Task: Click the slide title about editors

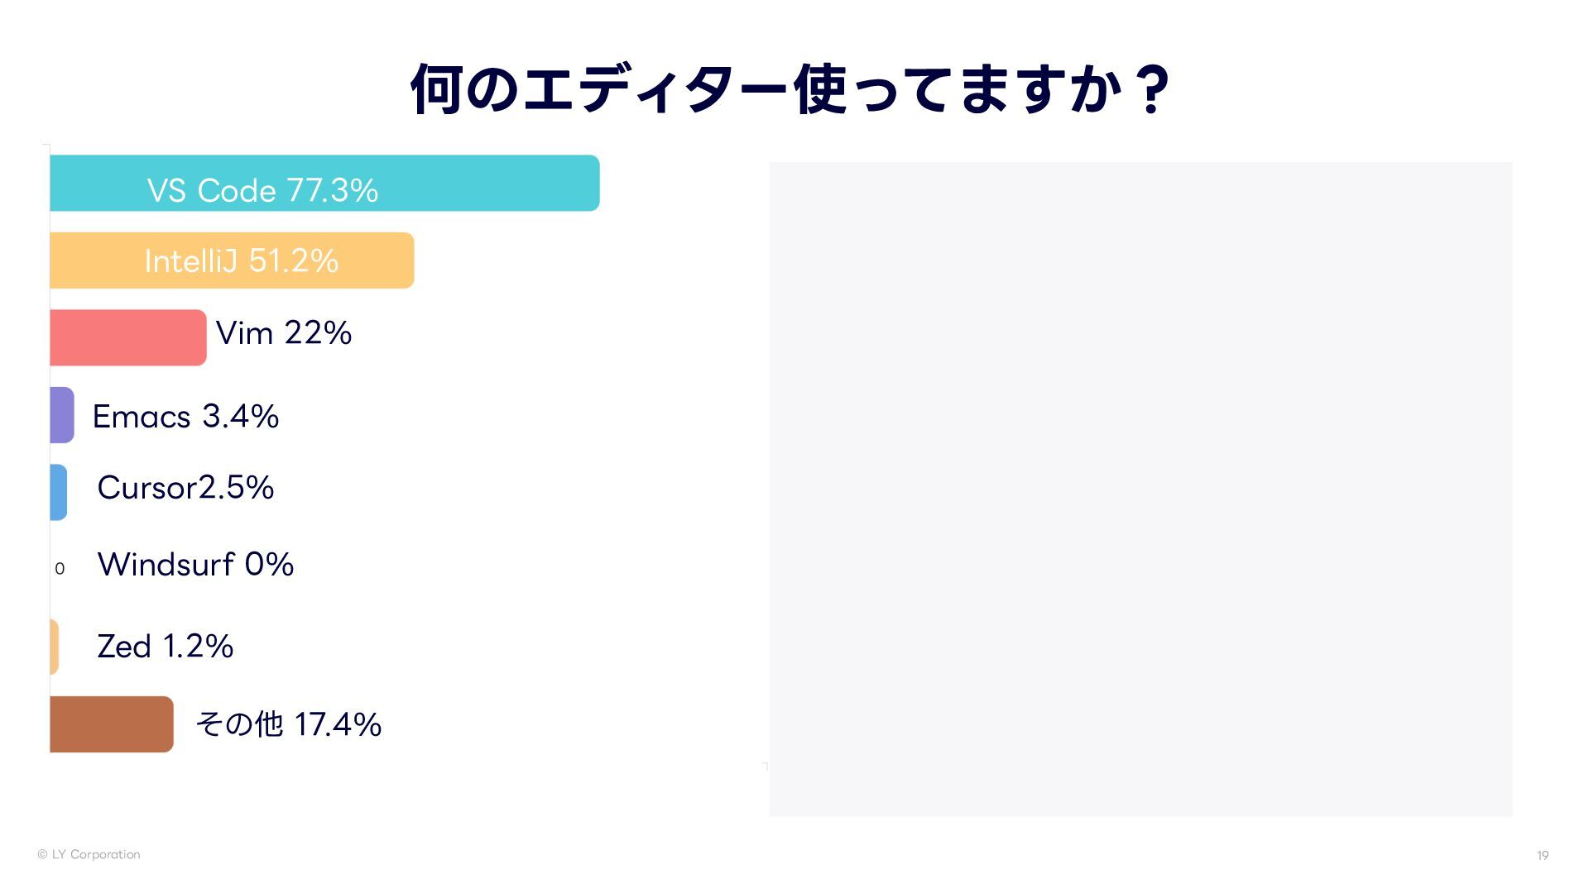Action: (790, 89)
